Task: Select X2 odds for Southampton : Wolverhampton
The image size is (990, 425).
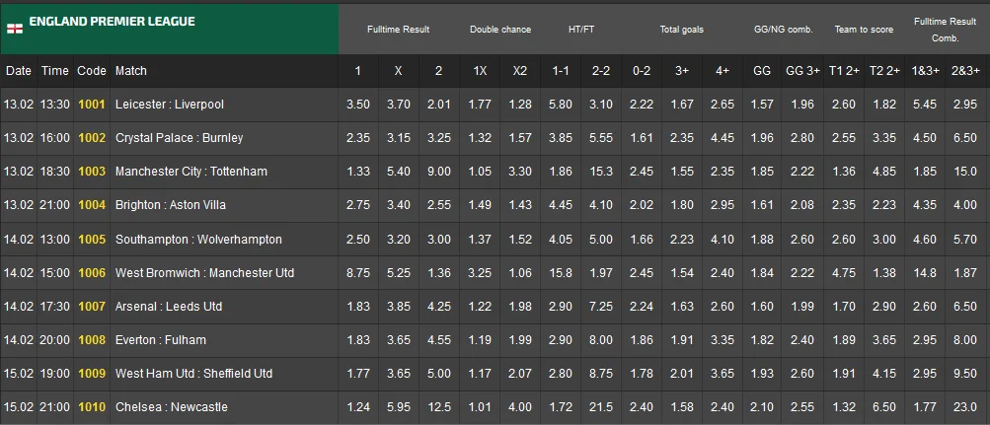Action: (520, 239)
